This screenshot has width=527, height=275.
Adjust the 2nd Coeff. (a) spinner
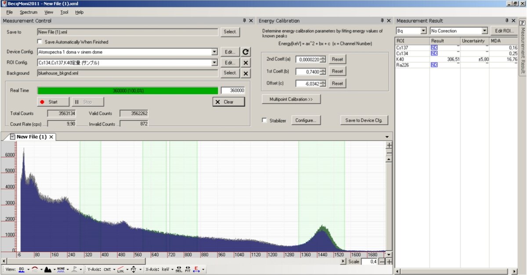[323, 59]
